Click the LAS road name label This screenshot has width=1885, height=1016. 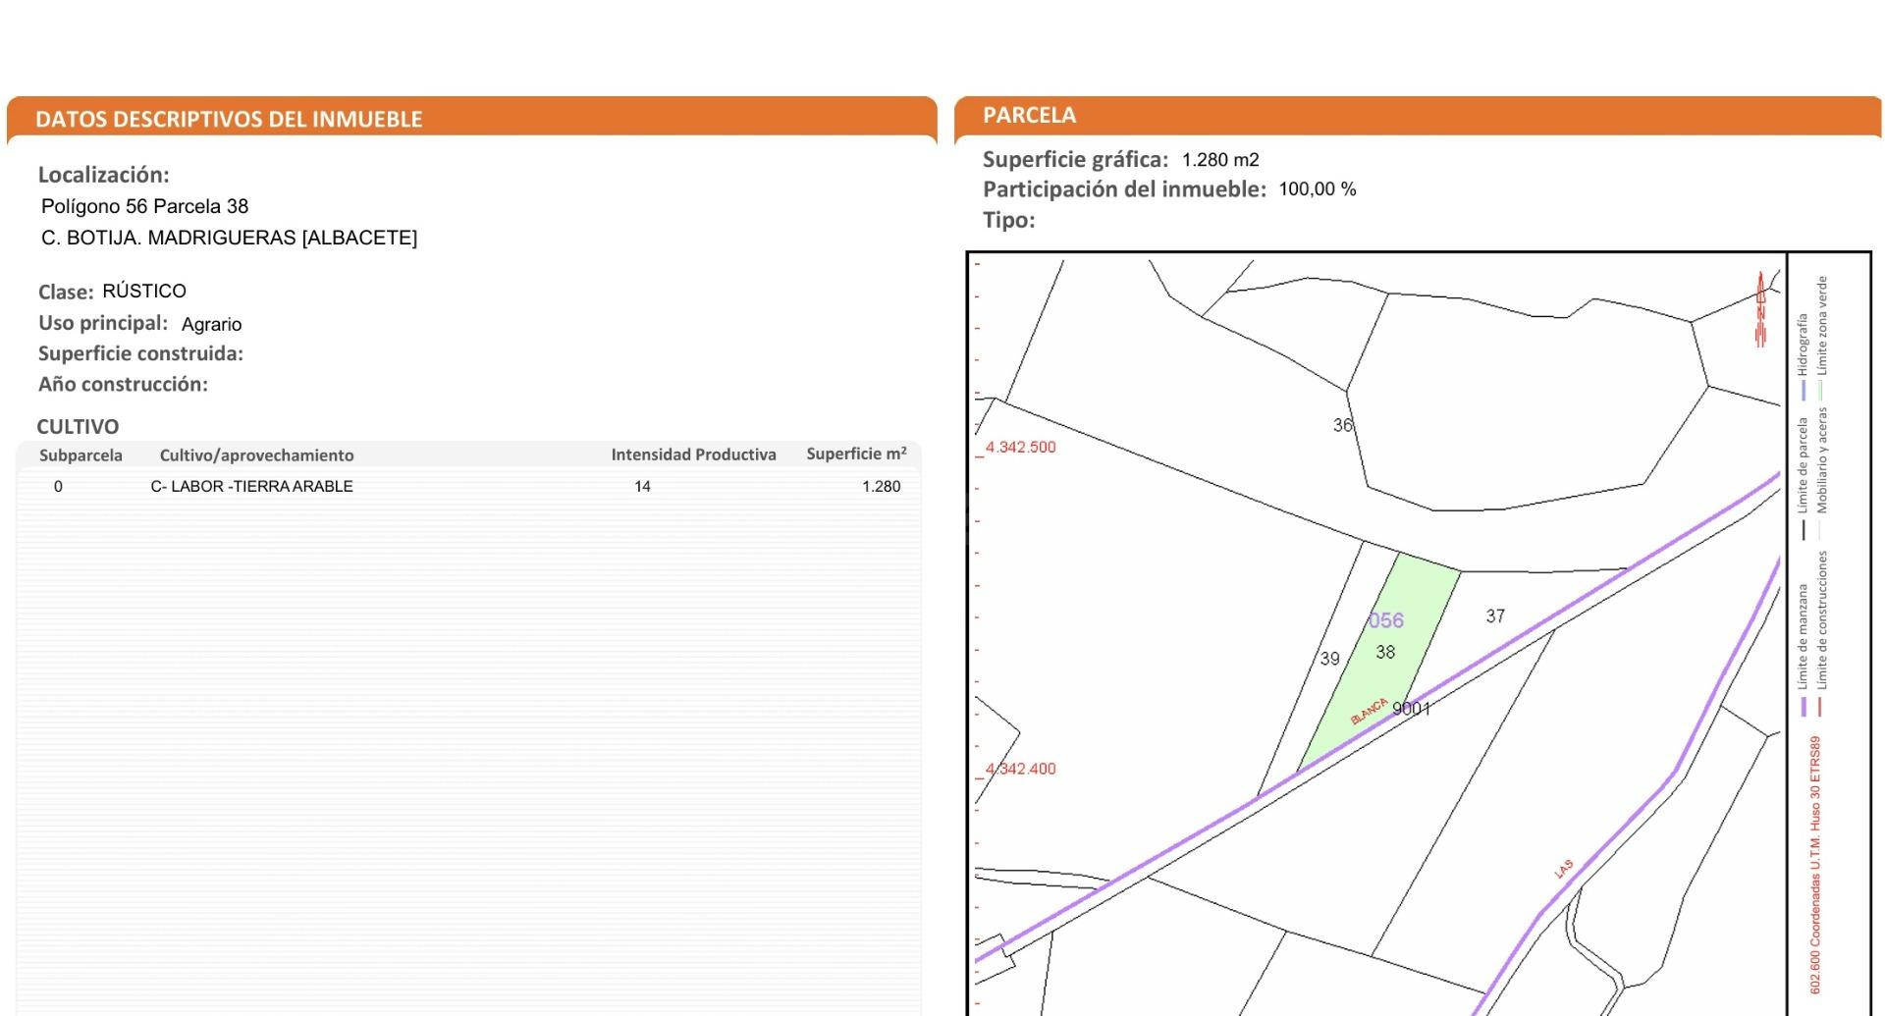(1564, 869)
